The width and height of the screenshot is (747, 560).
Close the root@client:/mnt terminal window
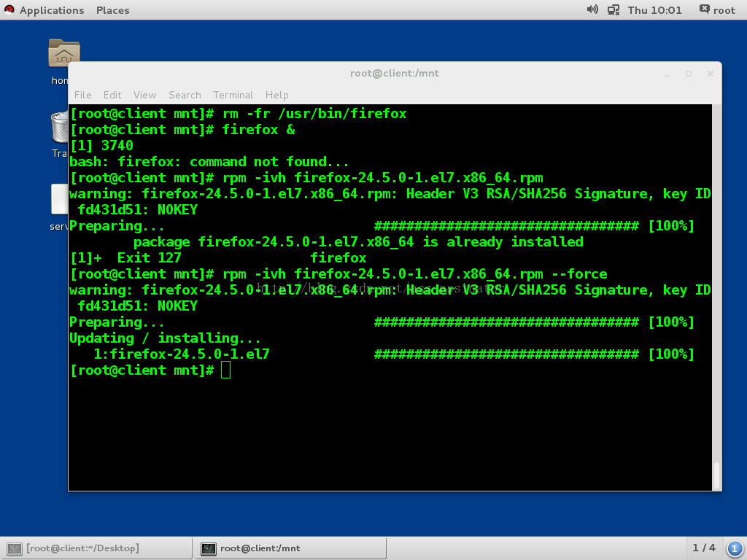tap(711, 74)
